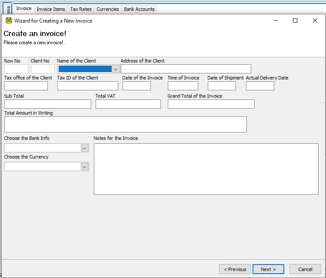This screenshot has width=326, height=278.
Task: Click the 'Grand Total of the Invoice' label
Action: click(195, 96)
